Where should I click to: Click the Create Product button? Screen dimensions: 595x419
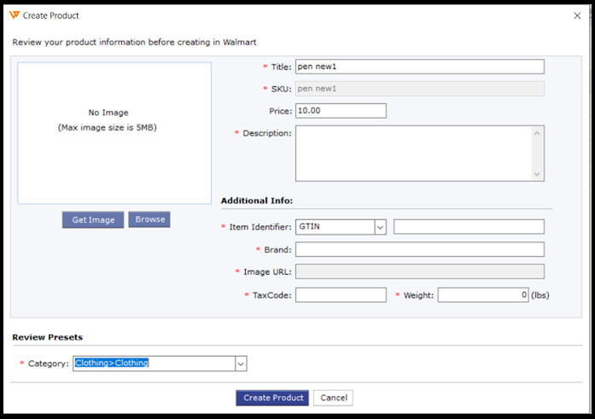pos(272,398)
